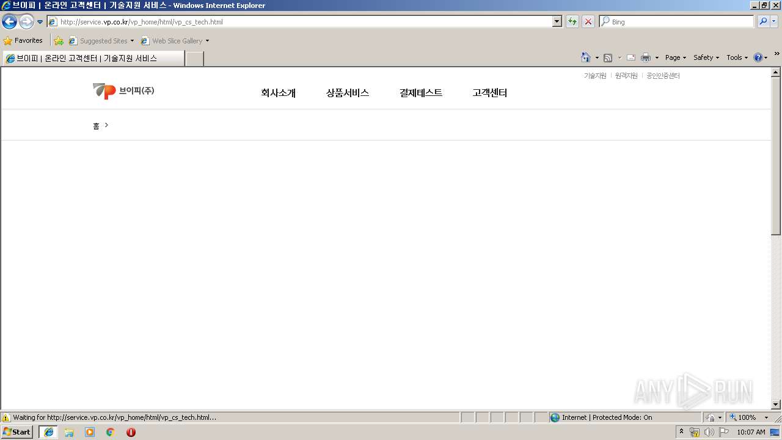Show hidden system tray icons arrow
The image size is (782, 440).
[x=682, y=432]
